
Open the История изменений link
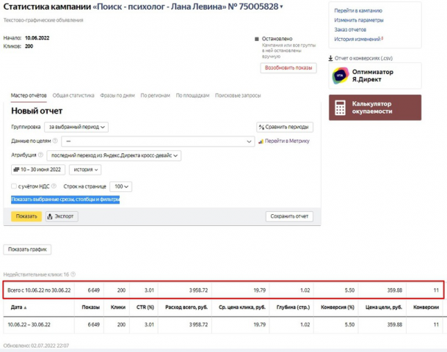pos(357,39)
